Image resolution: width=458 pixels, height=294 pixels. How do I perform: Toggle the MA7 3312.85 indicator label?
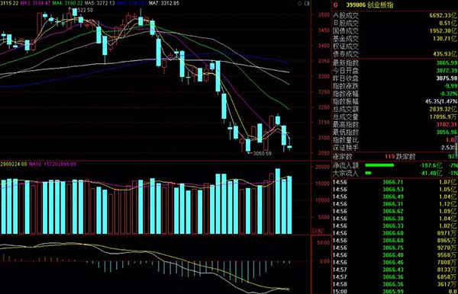164,3
